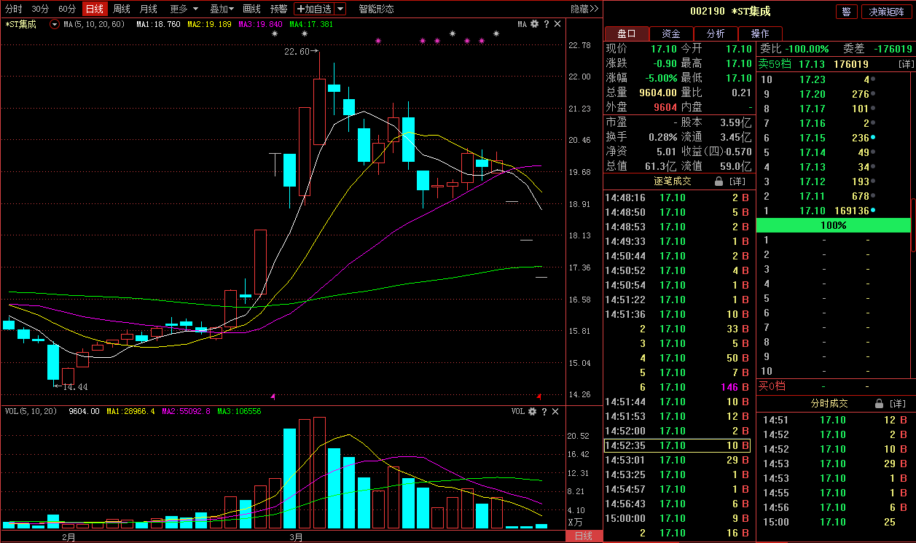Select sell level 1 price 17.10 row
This screenshot has height=543, width=916.
pyautogui.click(x=833, y=211)
